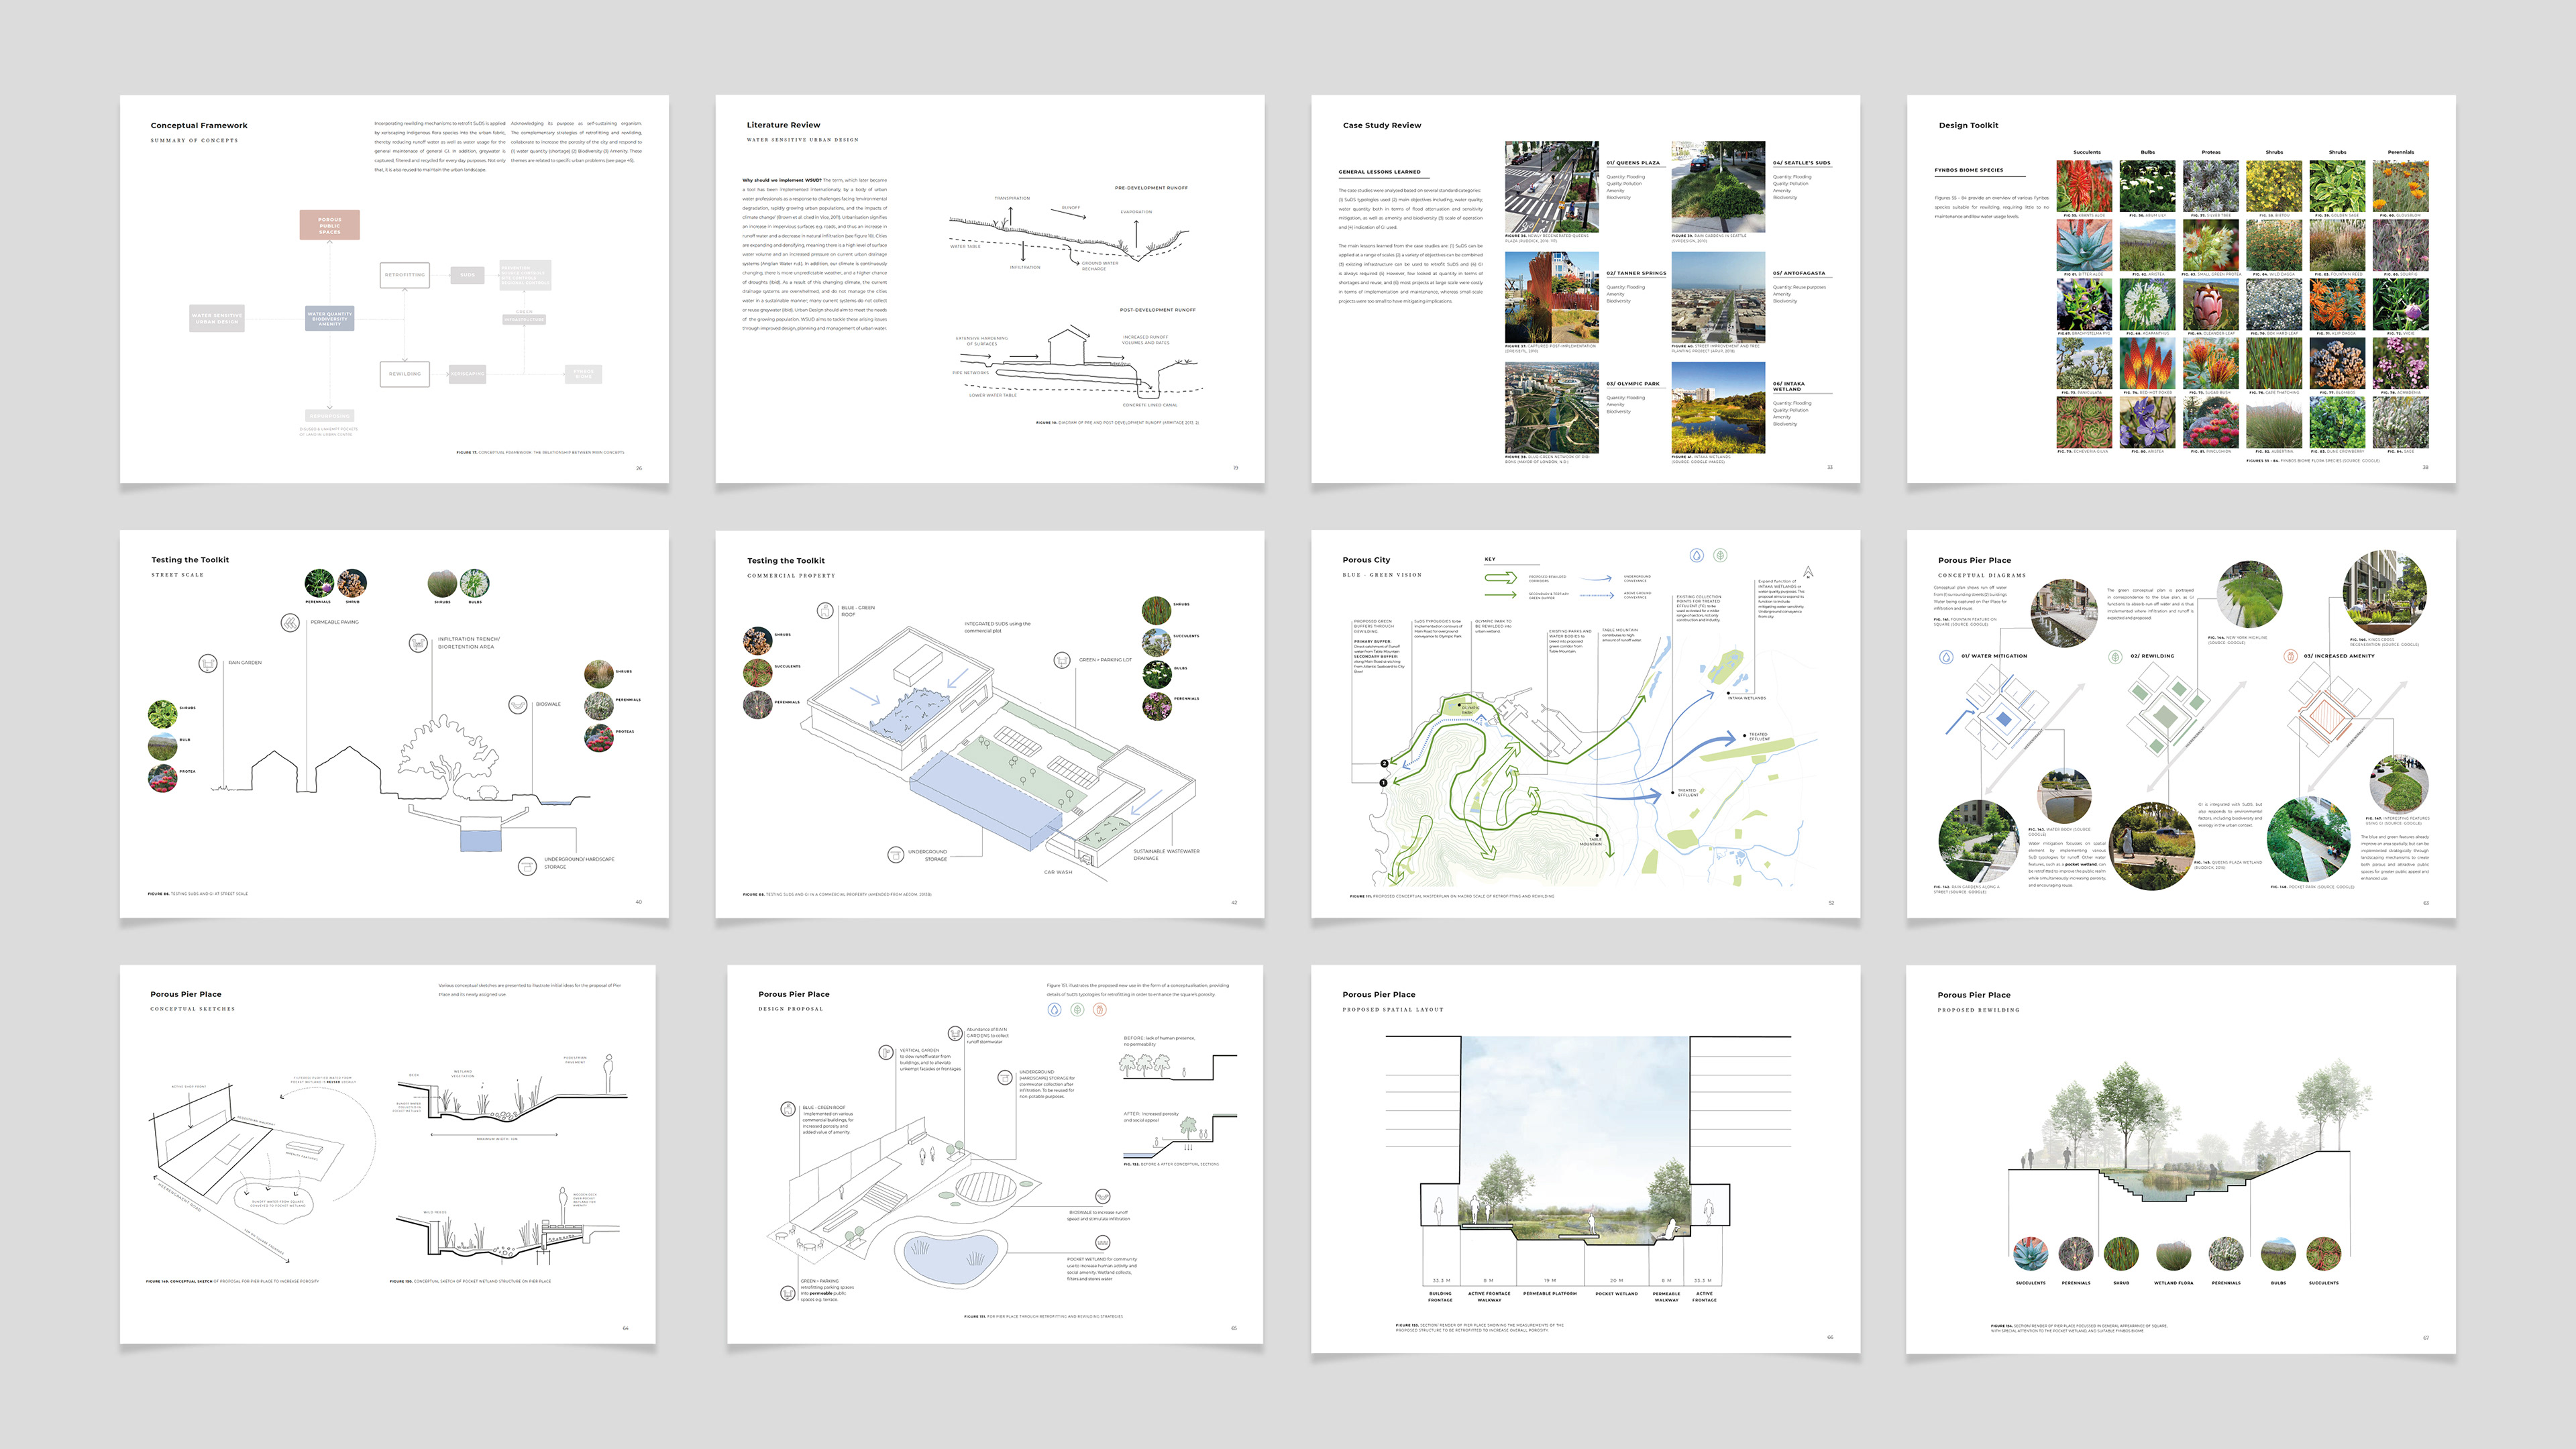Click the Rewilding box in Conceptual Framework diagram

pyautogui.click(x=405, y=374)
